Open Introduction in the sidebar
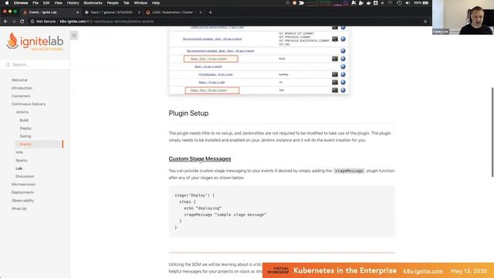 tap(22, 88)
